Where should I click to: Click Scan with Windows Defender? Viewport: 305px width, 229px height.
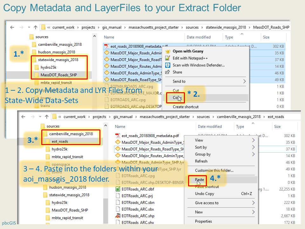[x=198, y=65]
